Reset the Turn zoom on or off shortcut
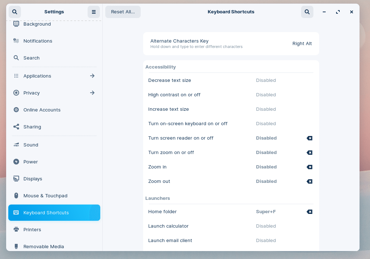 309,153
